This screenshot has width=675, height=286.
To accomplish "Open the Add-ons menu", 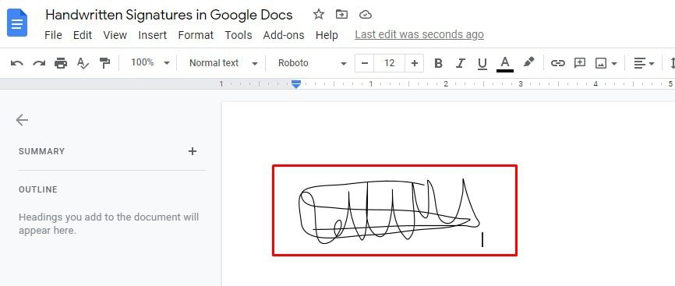I will pyautogui.click(x=284, y=35).
